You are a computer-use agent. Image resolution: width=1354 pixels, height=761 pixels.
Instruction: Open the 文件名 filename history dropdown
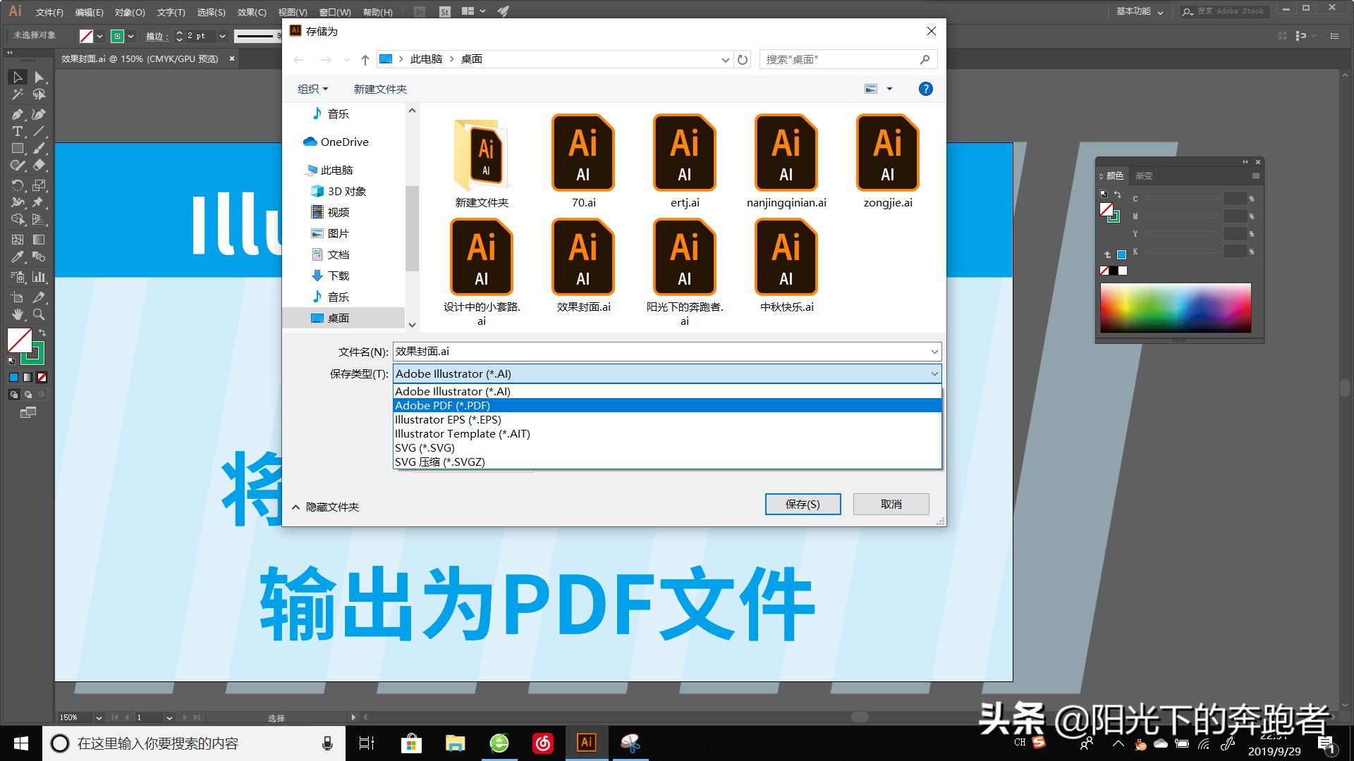934,351
